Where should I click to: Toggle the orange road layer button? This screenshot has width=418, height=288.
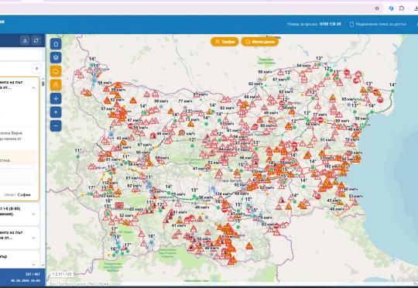56,85
